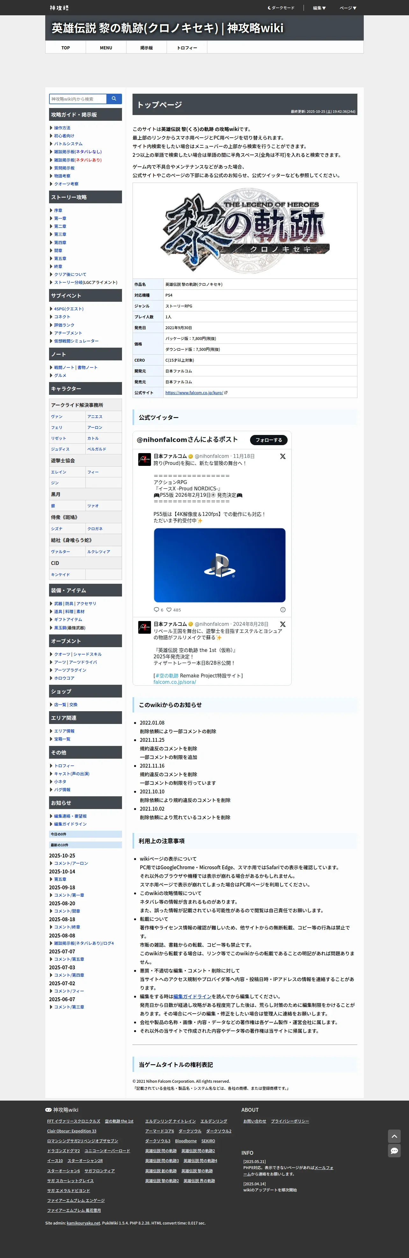The width and height of the screenshot is (409, 1258).
Task: Click the scroll-to-top arrow button
Action: pyautogui.click(x=394, y=1136)
